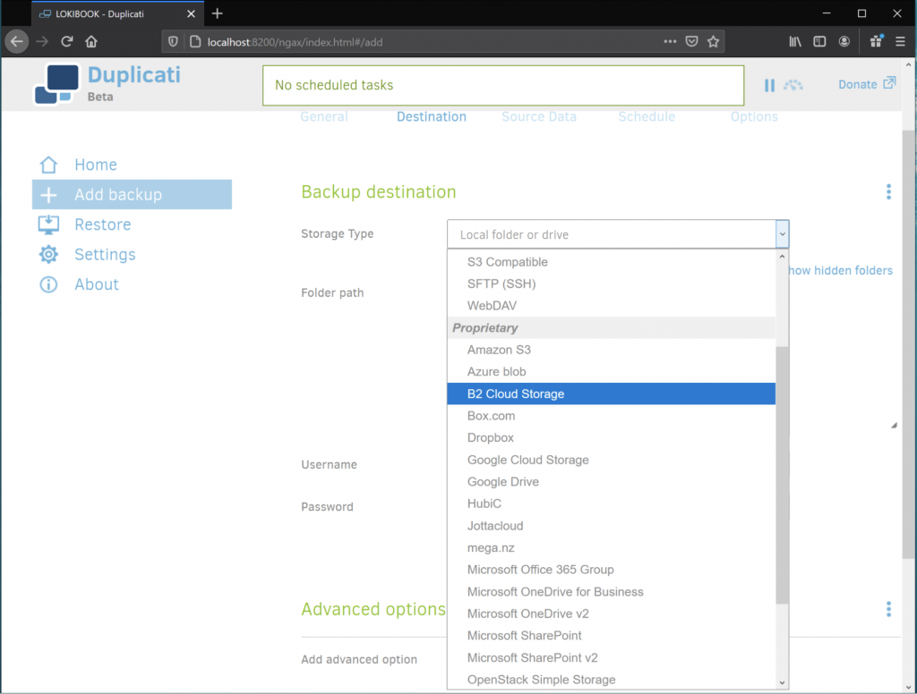Switch to the Schedule step tab

point(647,117)
